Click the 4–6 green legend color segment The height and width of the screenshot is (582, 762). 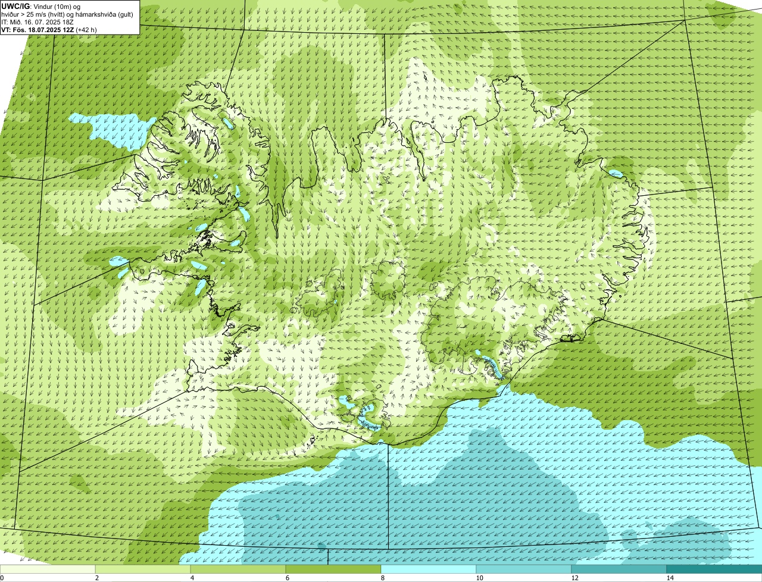238,569
